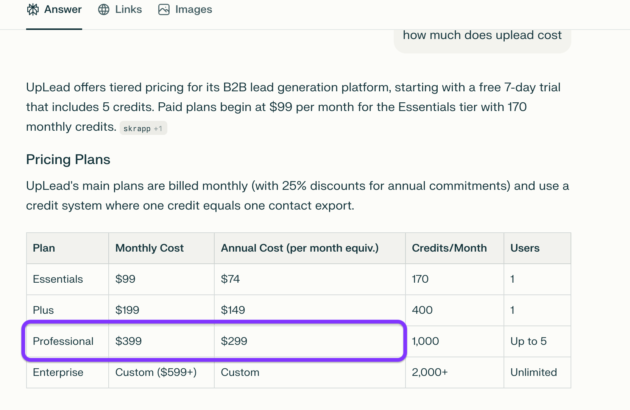This screenshot has height=410, width=630.
Task: Select the Plan column header
Action: (x=44, y=248)
